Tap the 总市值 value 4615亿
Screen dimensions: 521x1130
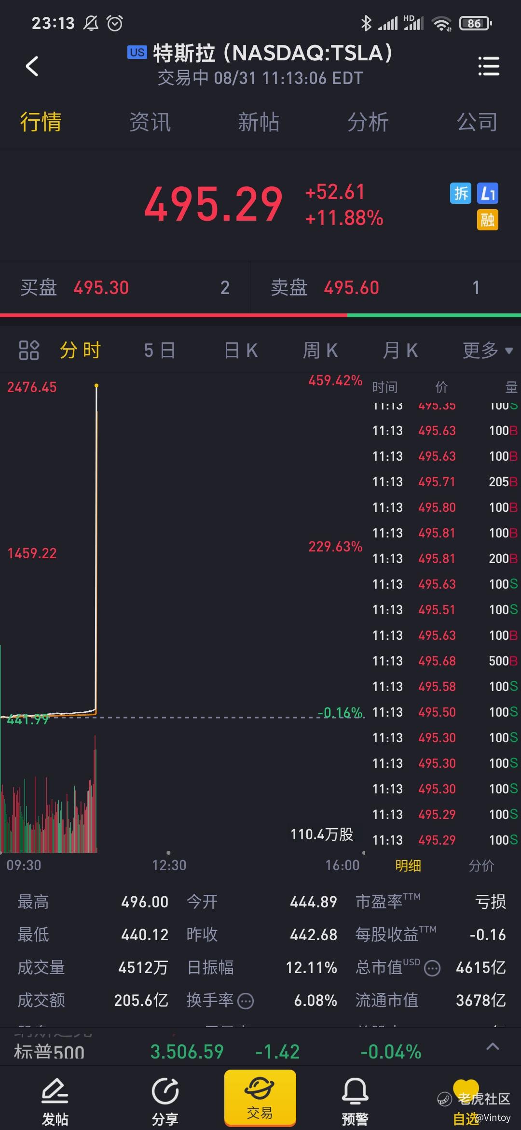click(x=481, y=967)
